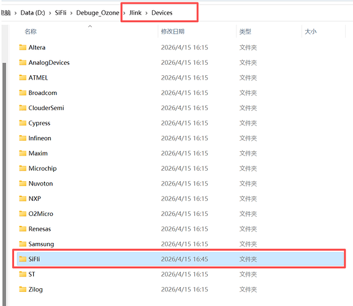Click the Renesas folder name
The width and height of the screenshot is (353, 306).
(40, 229)
